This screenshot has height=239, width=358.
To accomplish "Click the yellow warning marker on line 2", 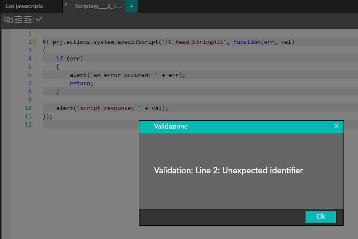I will pyautogui.click(x=35, y=42).
